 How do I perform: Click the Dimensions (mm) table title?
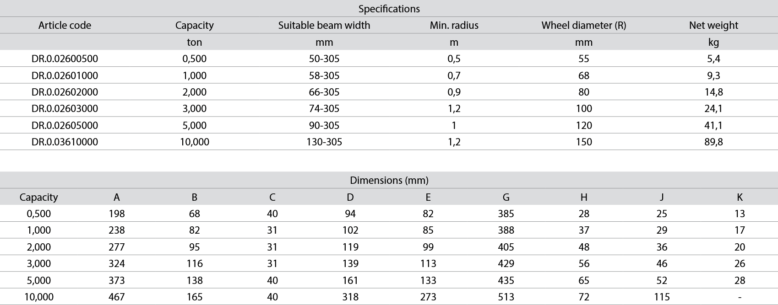click(389, 180)
